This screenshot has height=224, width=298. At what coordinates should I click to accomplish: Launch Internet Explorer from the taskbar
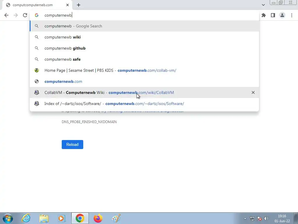[x=26, y=218]
